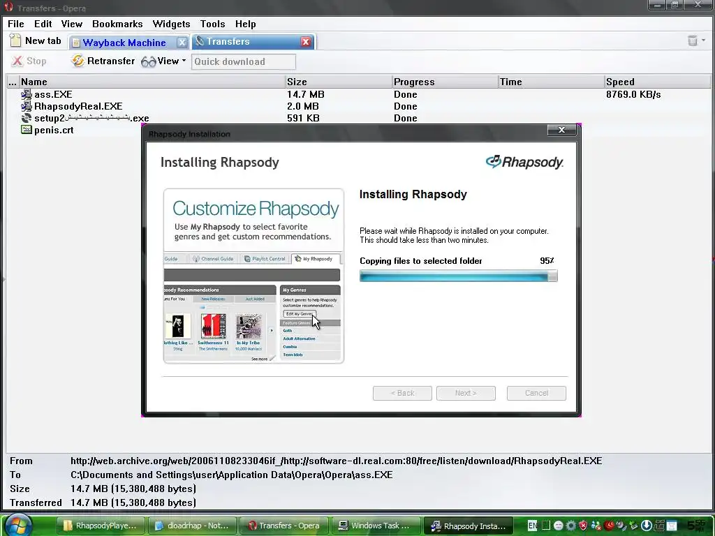Image resolution: width=715 pixels, height=536 pixels.
Task: Open the Widgets menu
Action: (171, 24)
